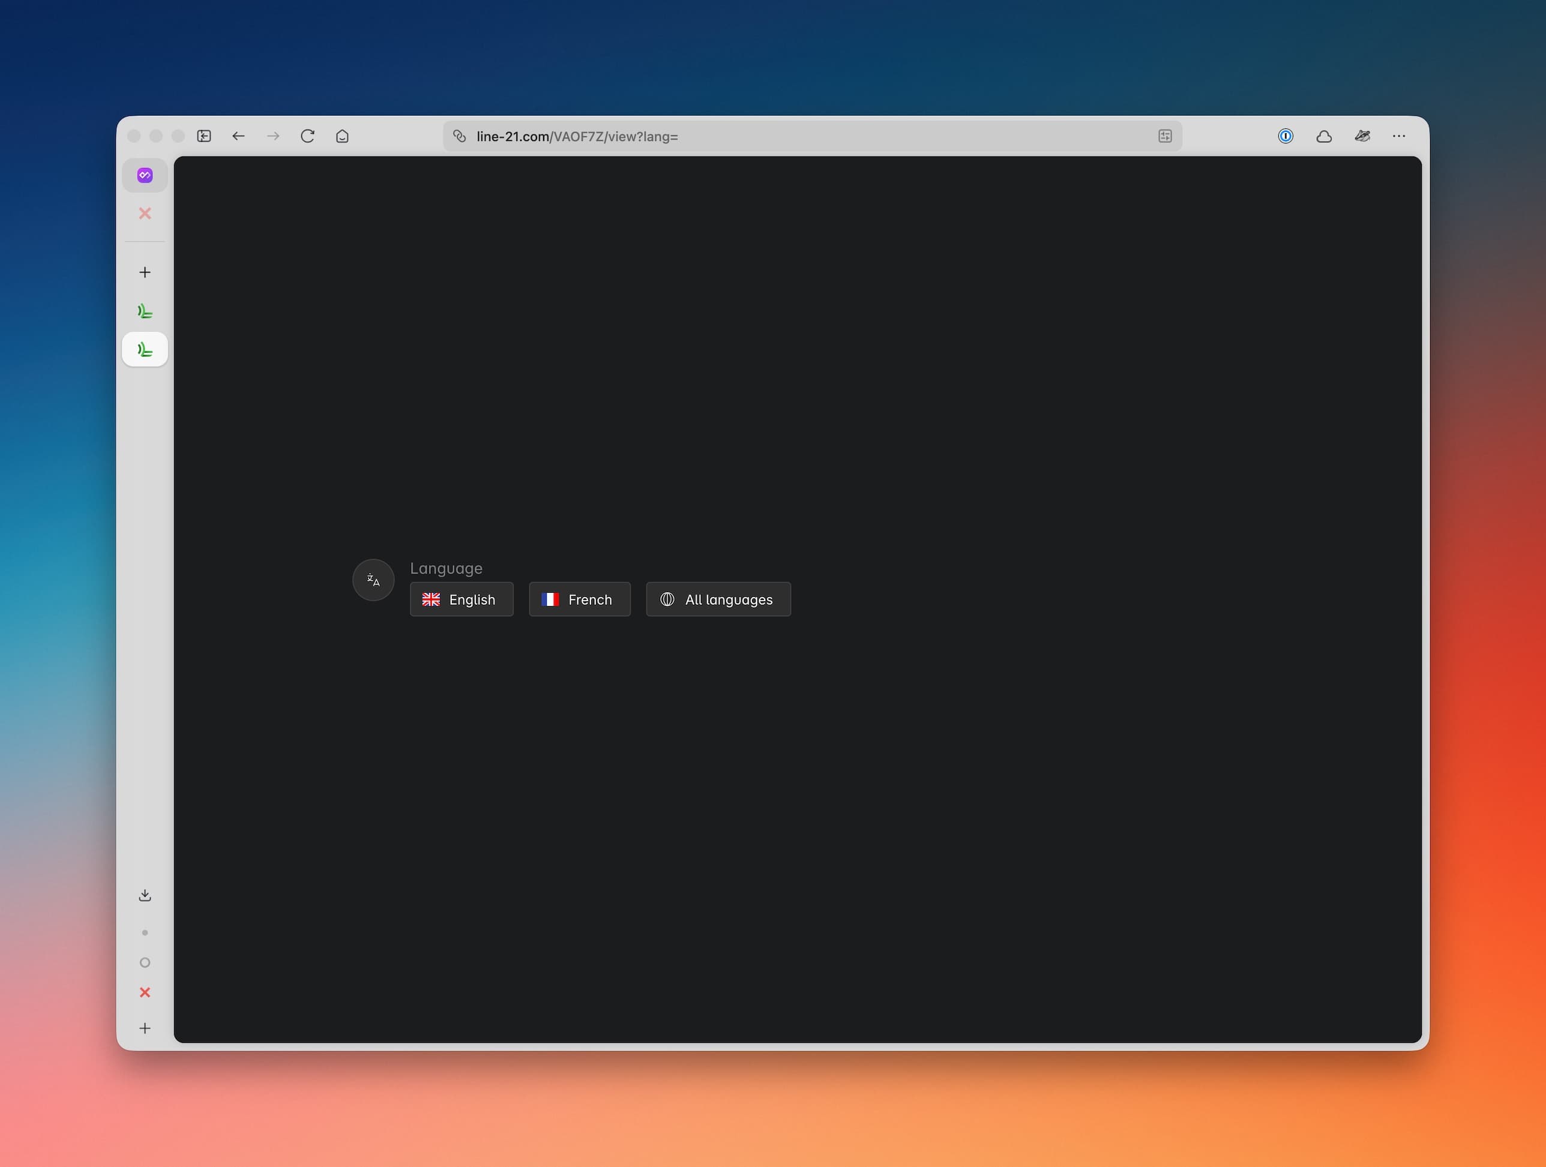The height and width of the screenshot is (1167, 1546).
Task: Choose All languages for captions
Action: [718, 599]
